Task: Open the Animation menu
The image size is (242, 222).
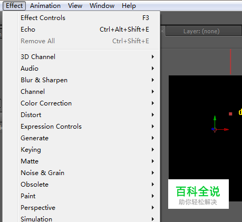Action: coord(45,6)
